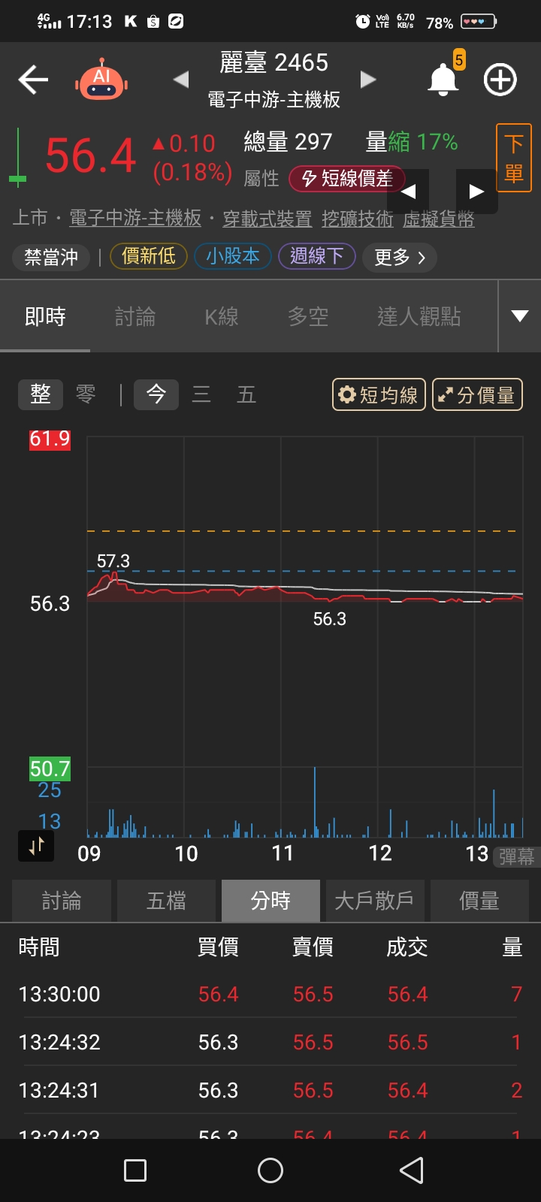541x1202 pixels.
Task: Toggle chart swap arrows icon
Action: tap(36, 846)
